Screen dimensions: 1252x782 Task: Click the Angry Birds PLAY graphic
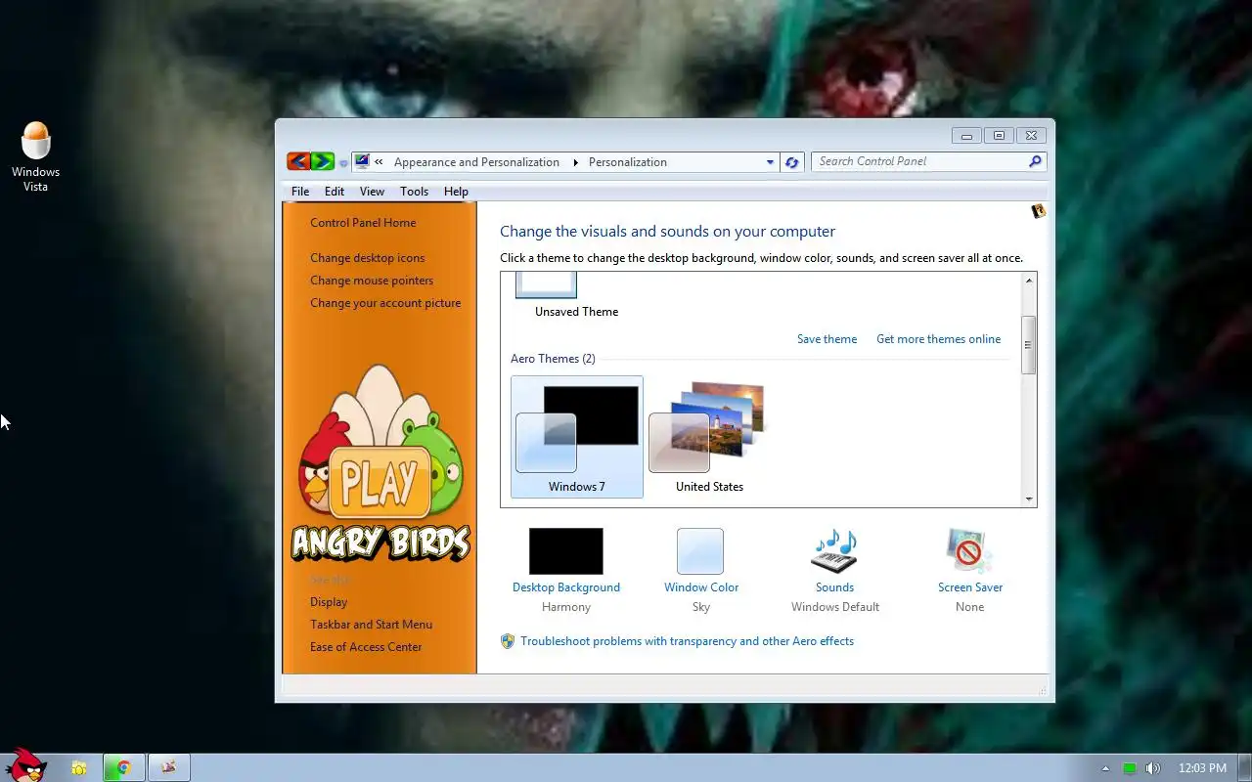click(x=380, y=484)
